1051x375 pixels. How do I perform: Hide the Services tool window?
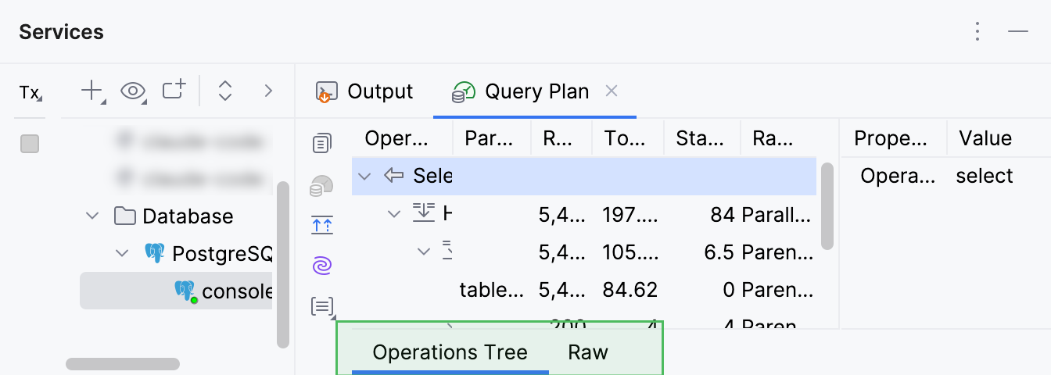point(1018,32)
